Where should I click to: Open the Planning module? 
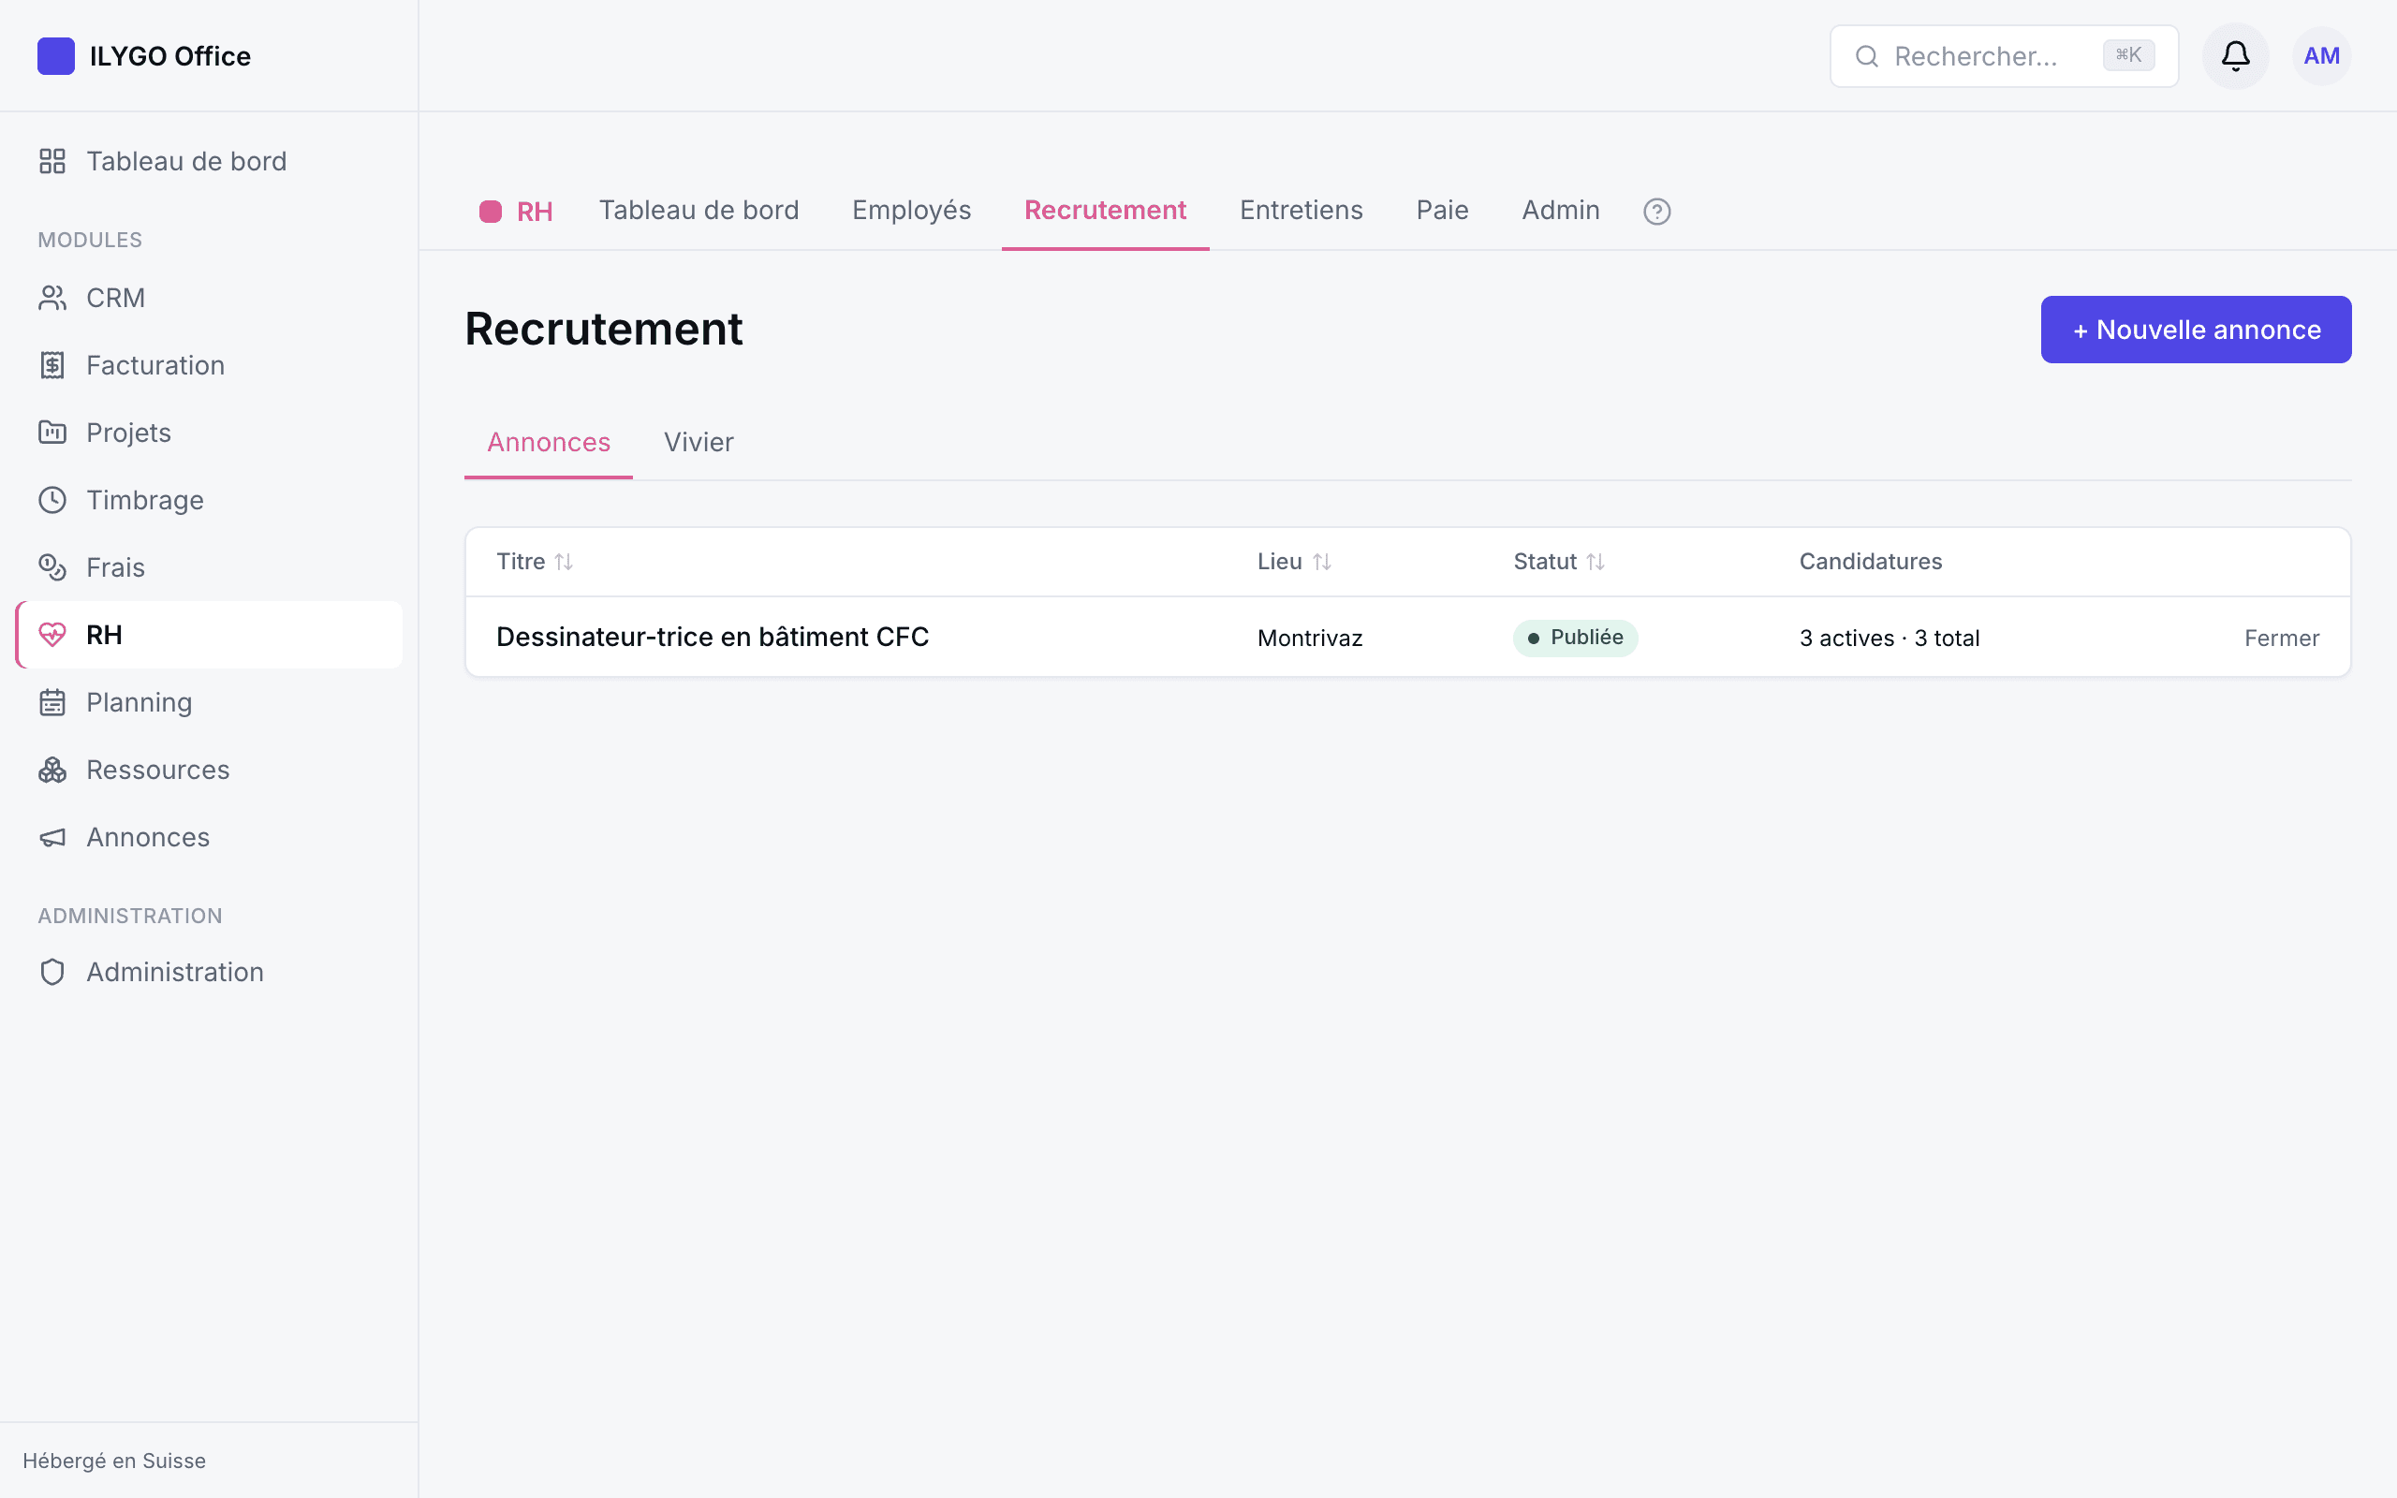click(x=209, y=702)
